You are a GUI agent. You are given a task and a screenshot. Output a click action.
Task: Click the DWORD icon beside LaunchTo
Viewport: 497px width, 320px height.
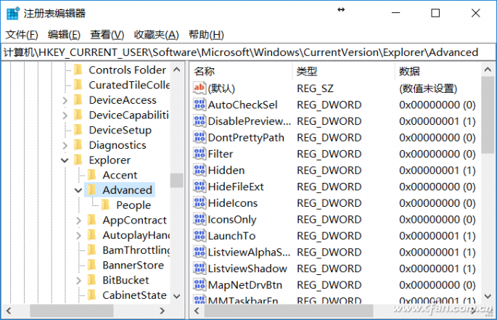pos(200,235)
